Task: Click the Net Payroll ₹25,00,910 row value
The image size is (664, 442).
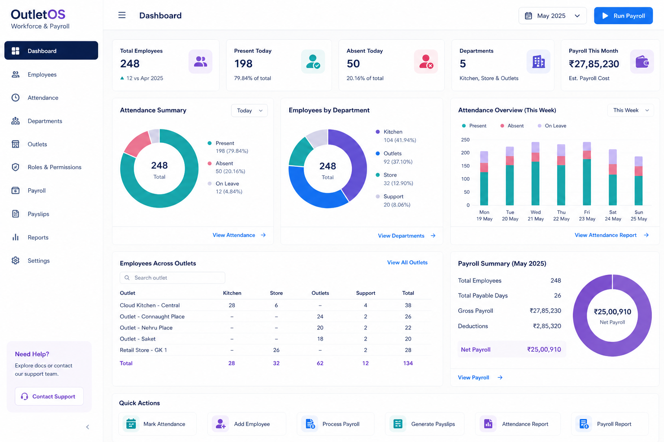Action: click(x=544, y=350)
